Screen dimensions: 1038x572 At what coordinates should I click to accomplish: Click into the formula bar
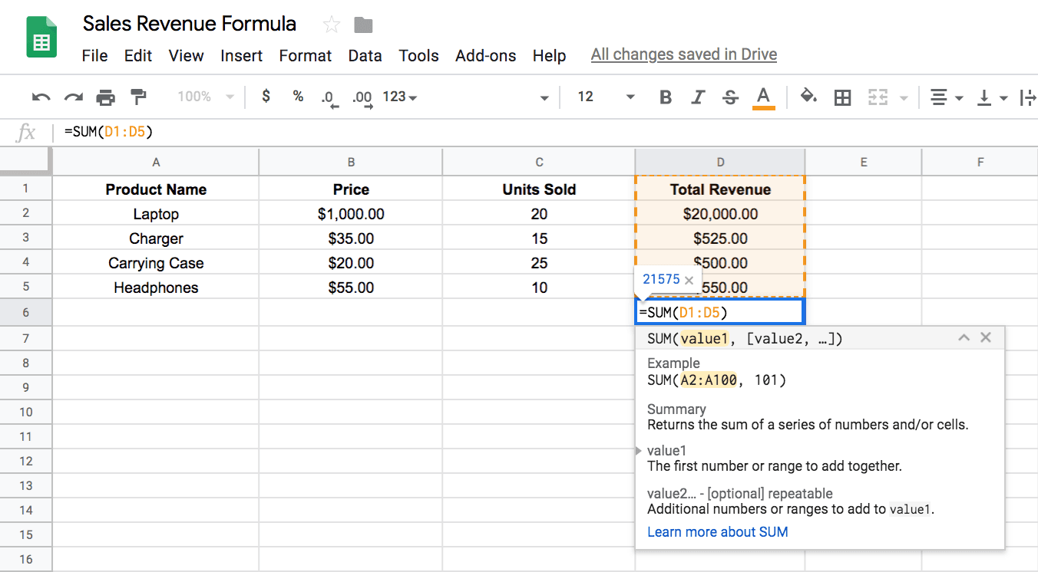pyautogui.click(x=545, y=132)
